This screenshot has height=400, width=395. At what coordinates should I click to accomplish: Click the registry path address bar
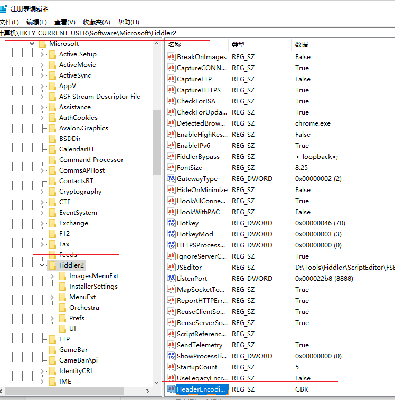[x=197, y=33]
